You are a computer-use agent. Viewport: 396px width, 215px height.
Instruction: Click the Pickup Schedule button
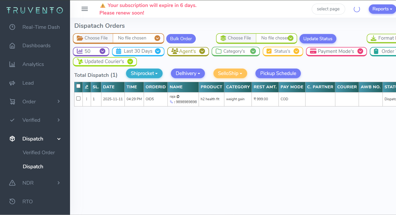pyautogui.click(x=278, y=73)
